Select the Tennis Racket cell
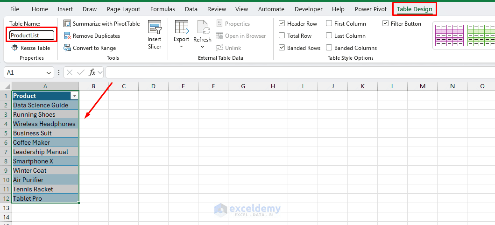 click(45, 189)
